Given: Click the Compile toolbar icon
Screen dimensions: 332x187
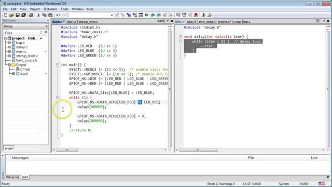Looking at the screenshot, I should tap(178, 15).
